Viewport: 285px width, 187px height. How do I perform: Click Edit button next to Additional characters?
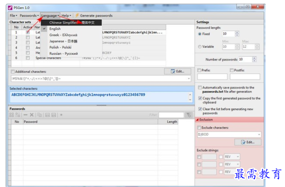[177, 72]
